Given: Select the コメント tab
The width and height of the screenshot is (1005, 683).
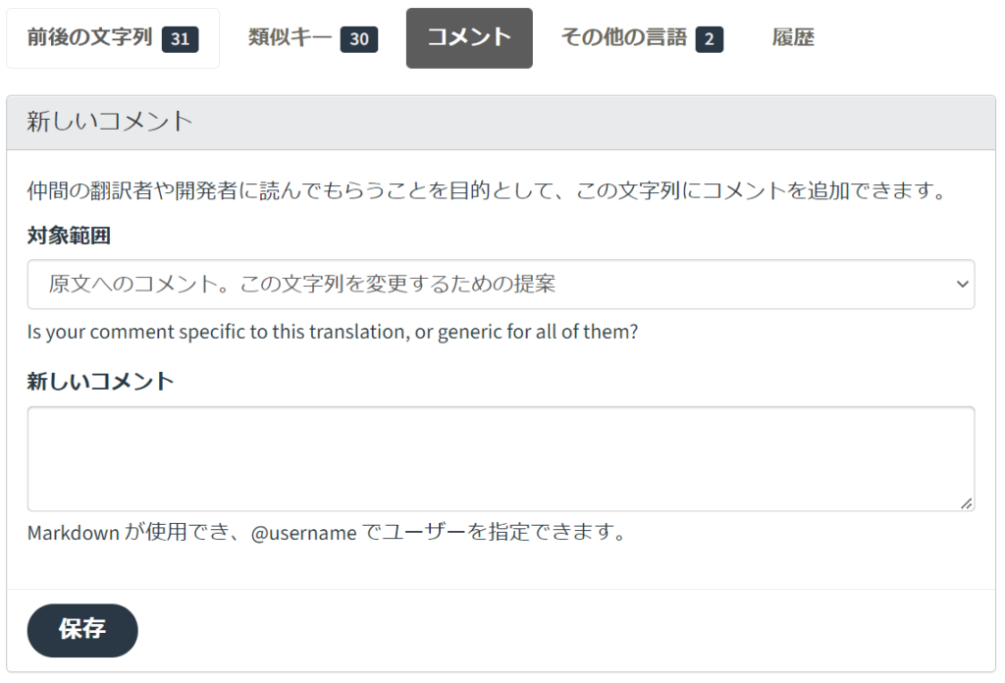Looking at the screenshot, I should 469,38.
